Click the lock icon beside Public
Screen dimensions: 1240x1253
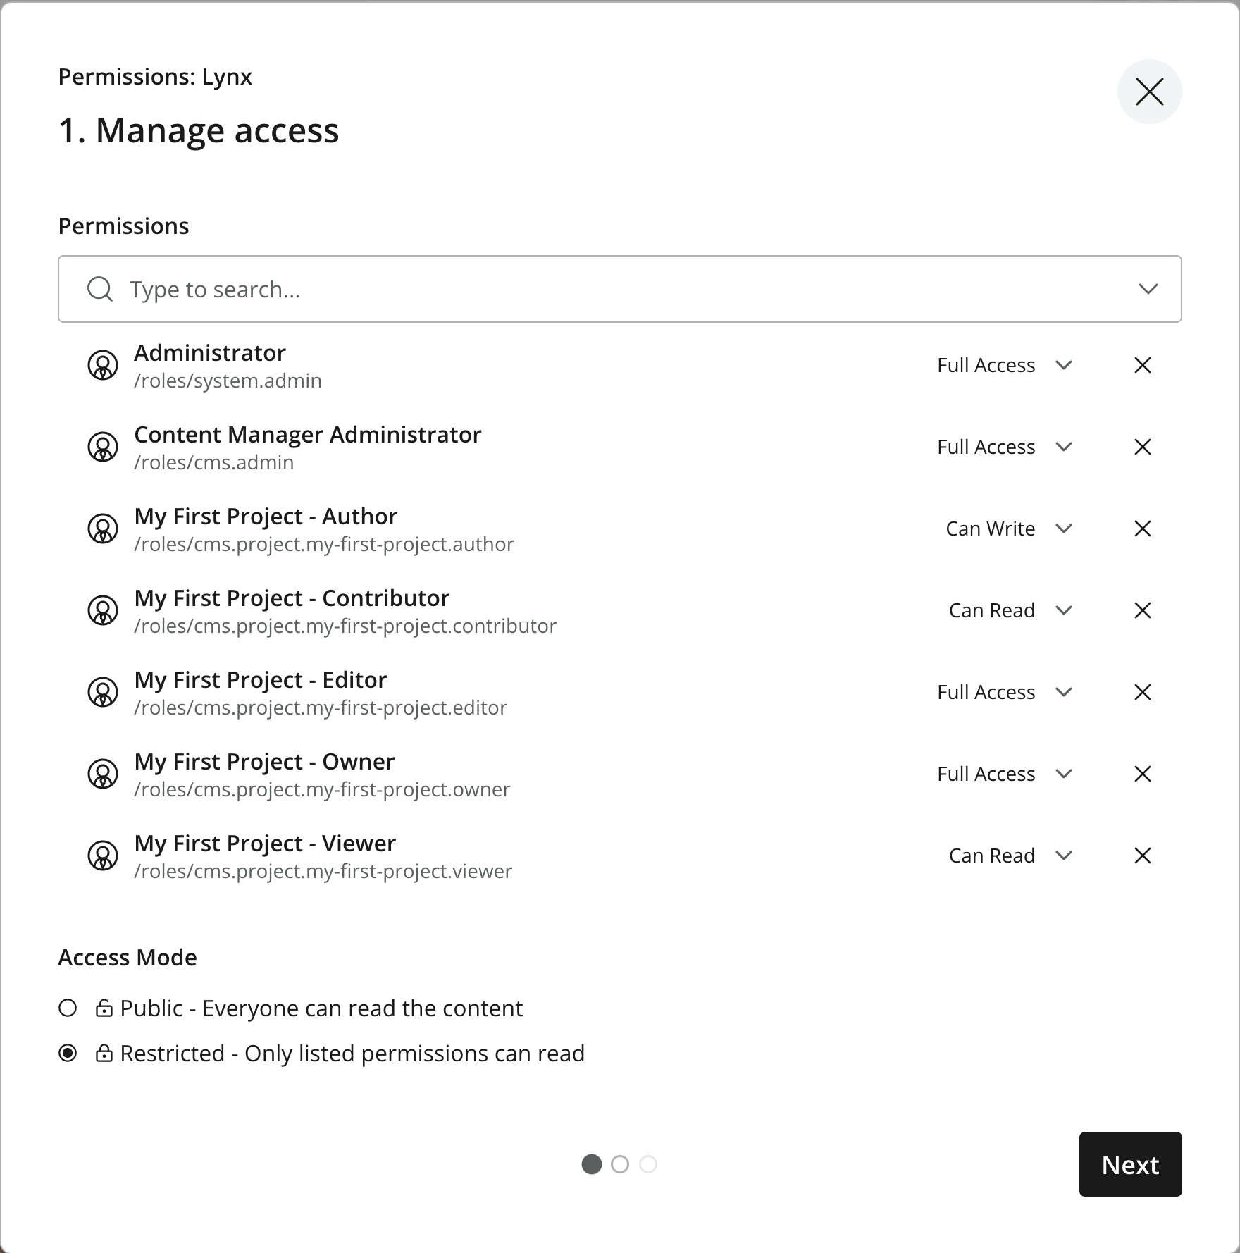click(104, 1008)
